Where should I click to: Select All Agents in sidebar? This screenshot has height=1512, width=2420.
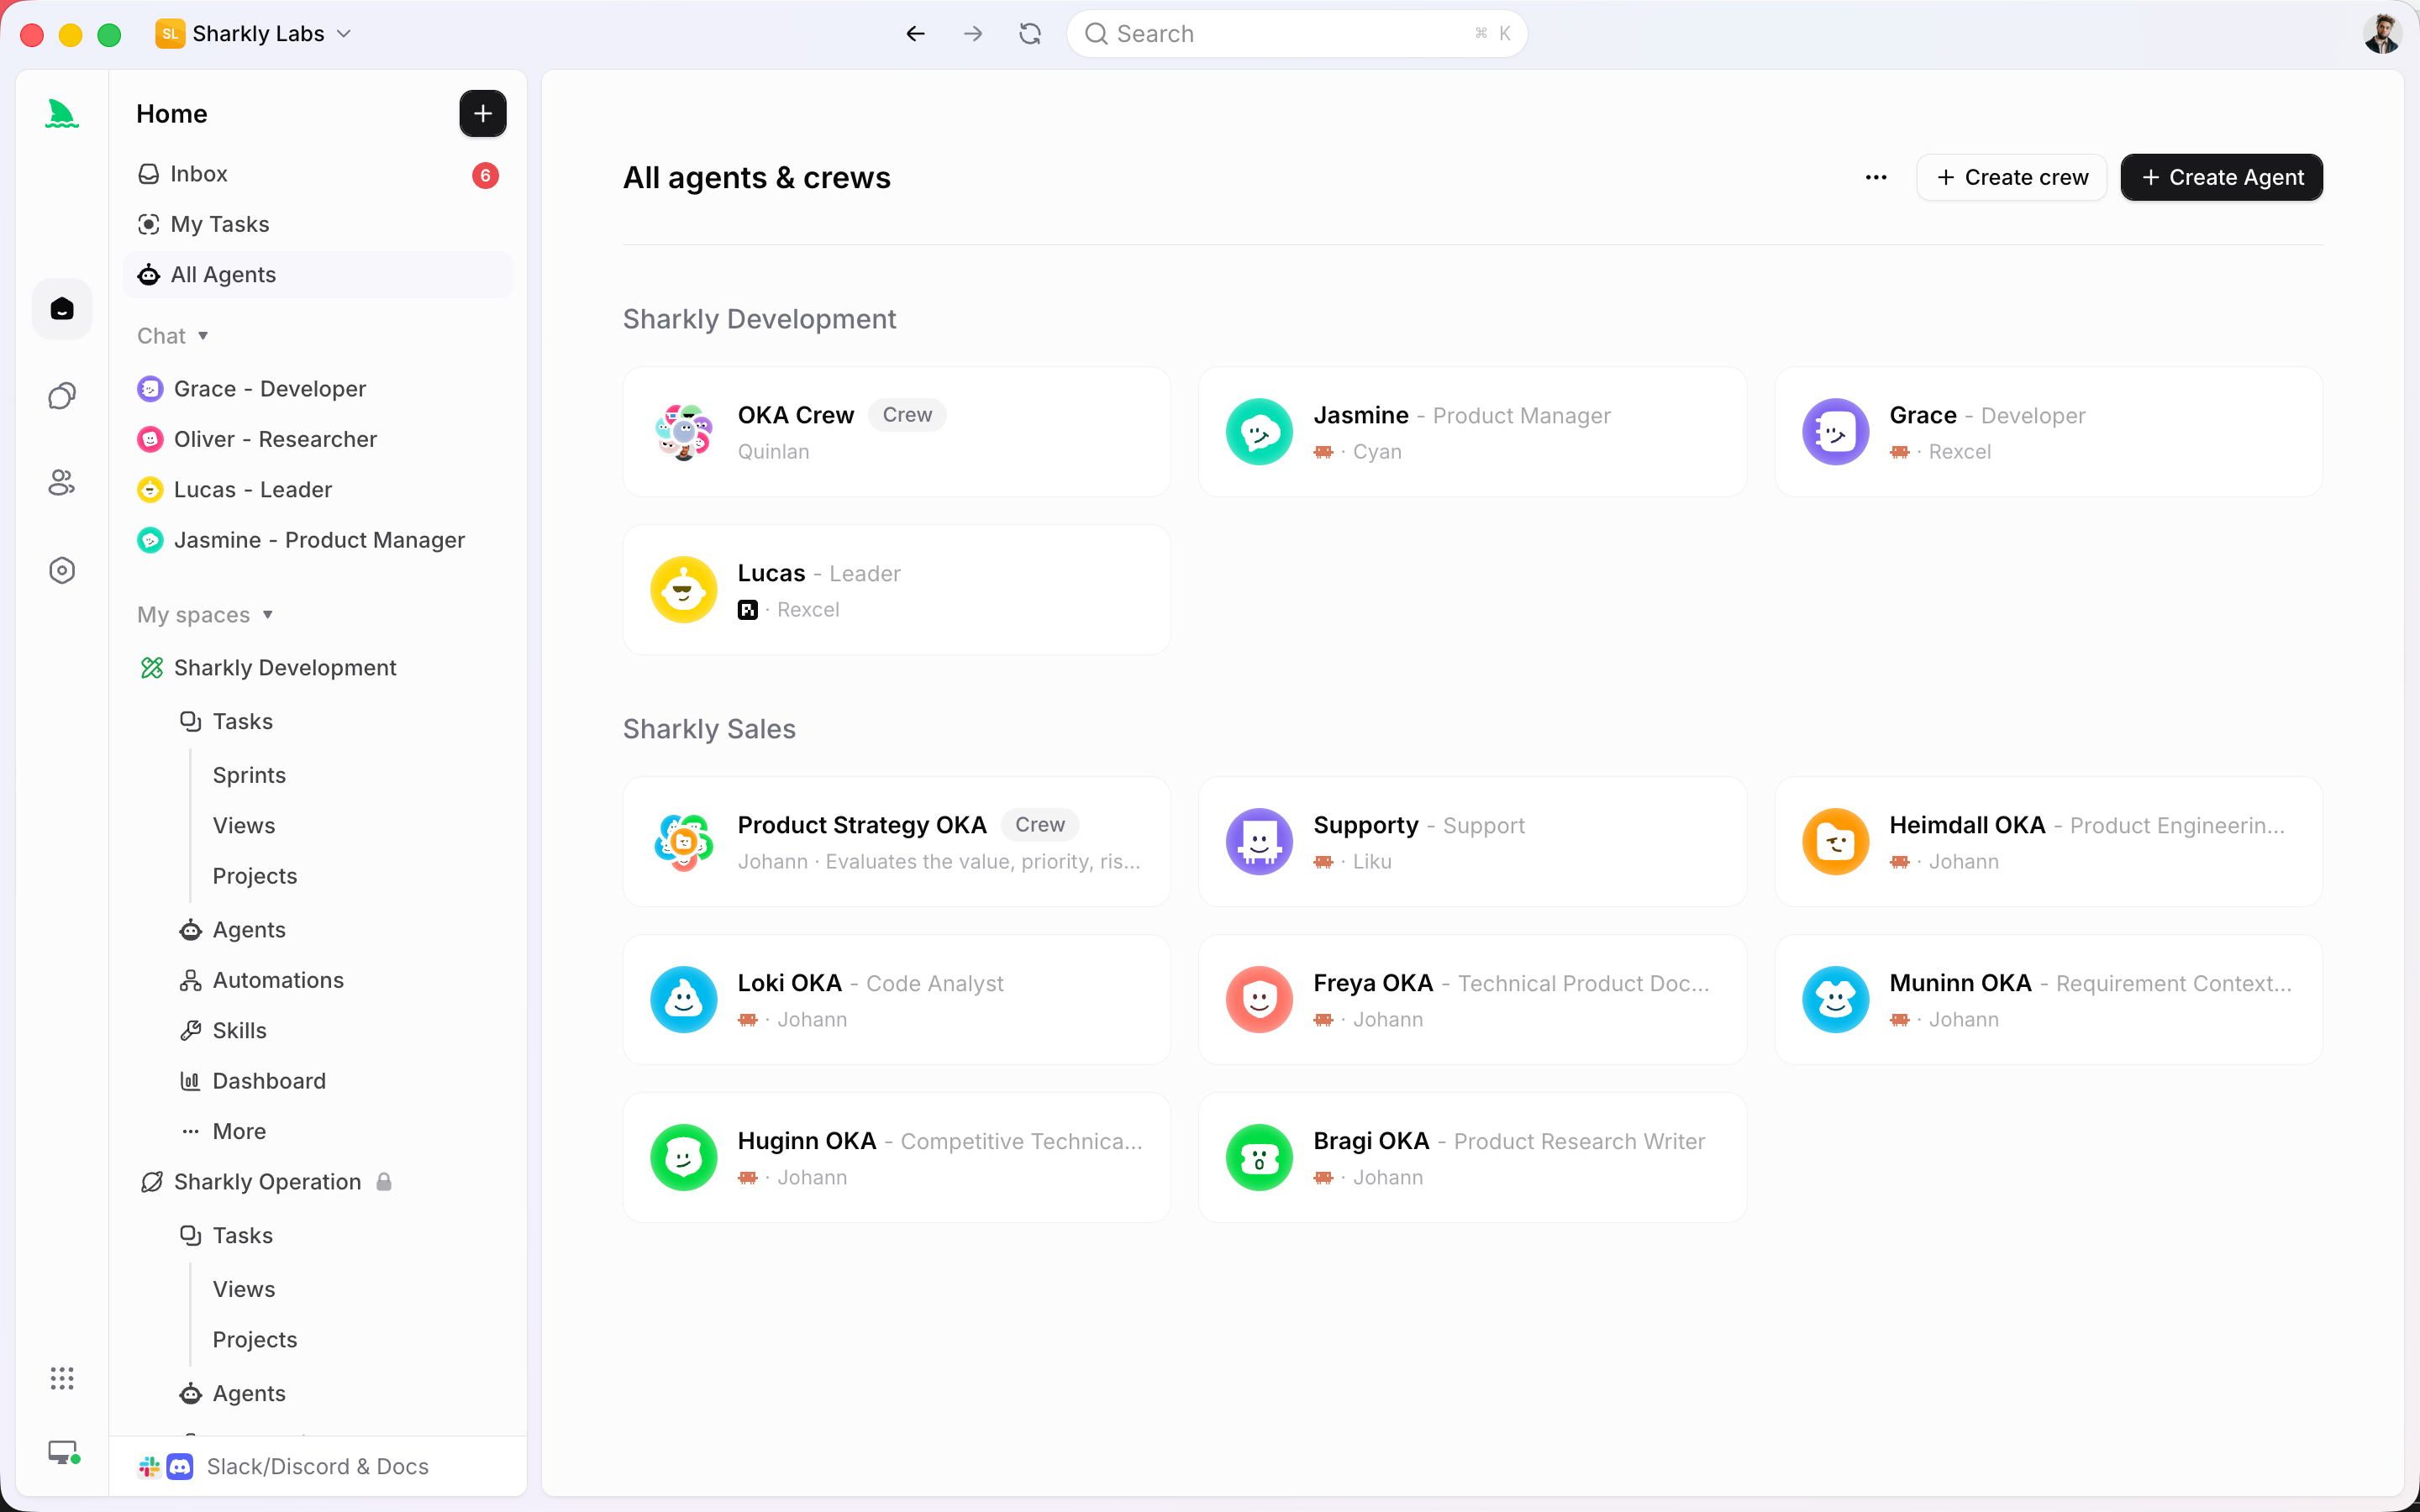[x=318, y=275]
